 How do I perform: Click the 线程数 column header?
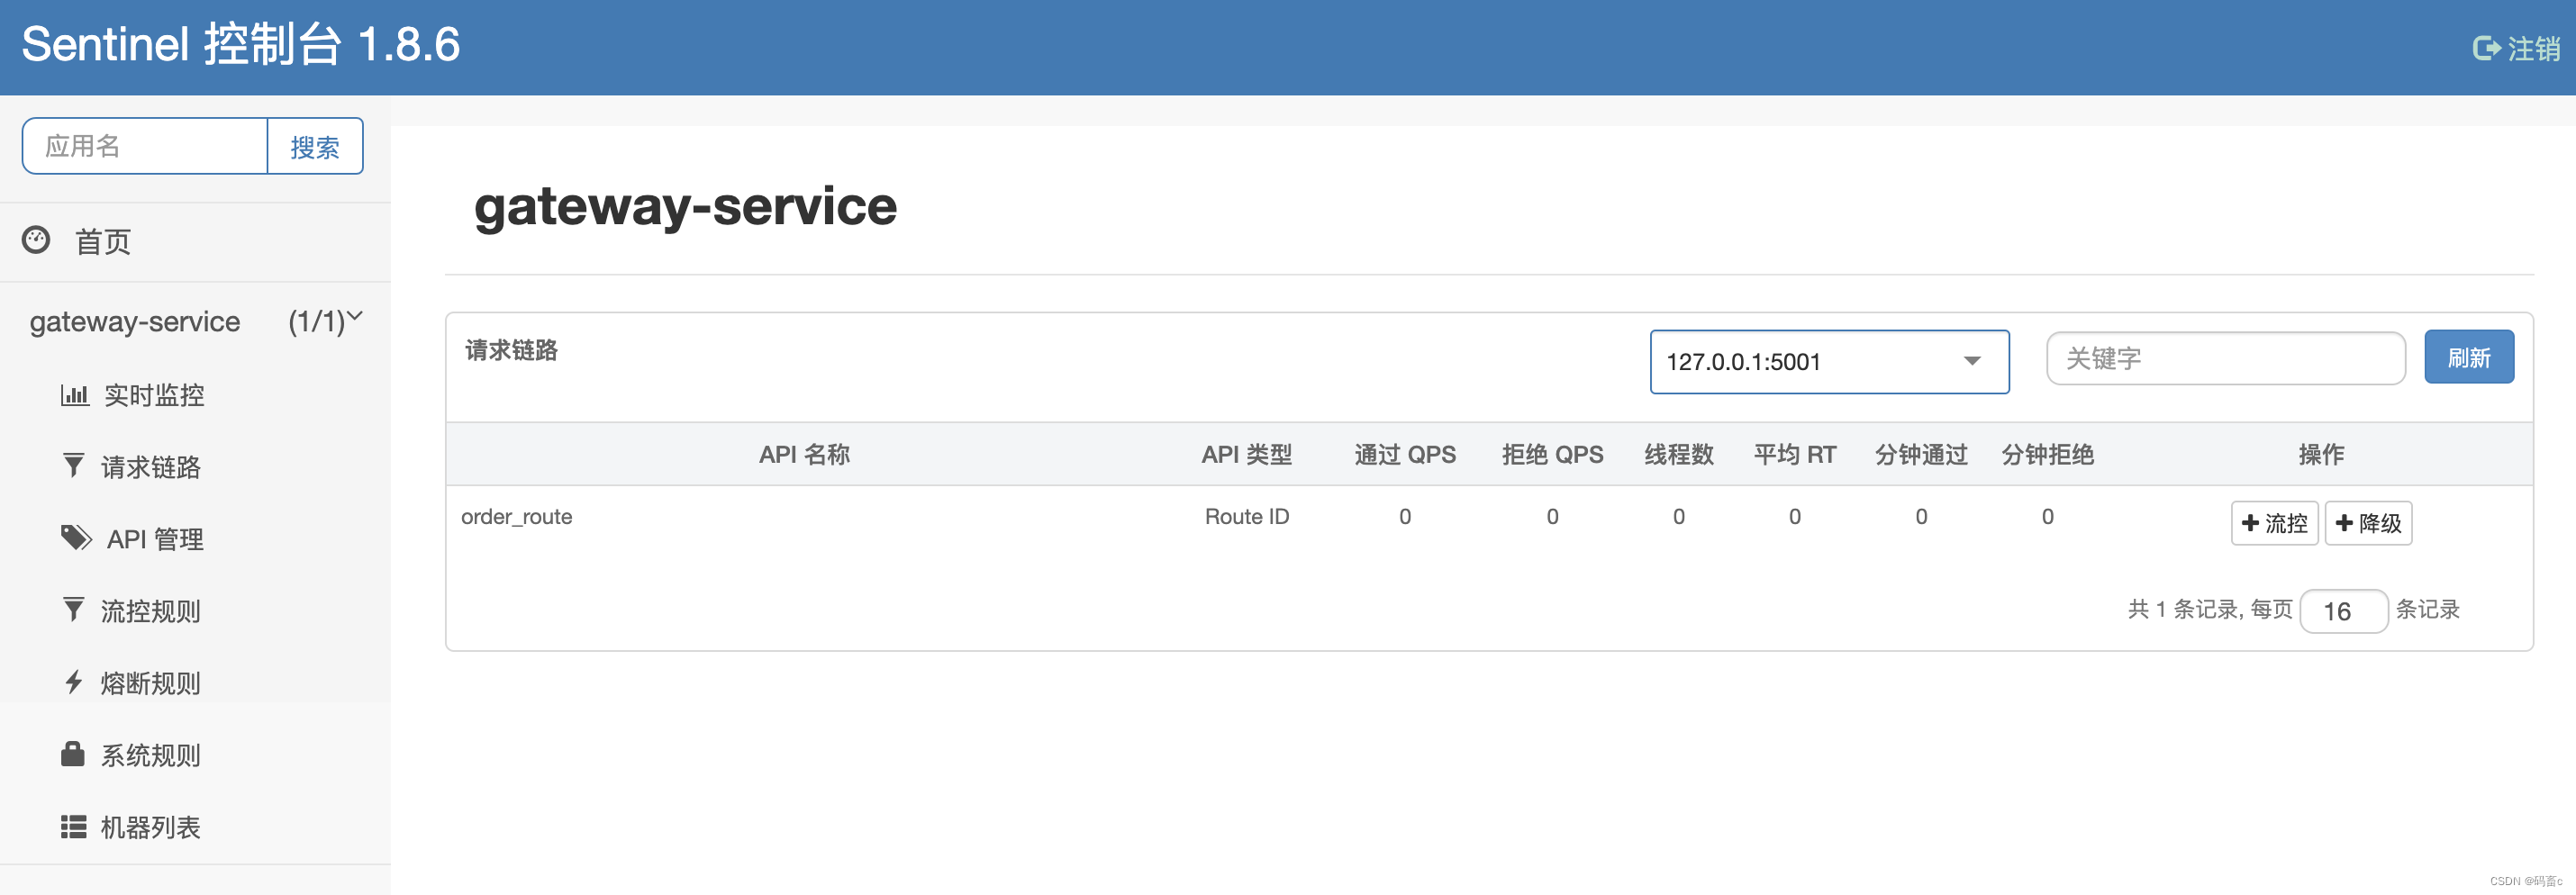coord(1679,454)
